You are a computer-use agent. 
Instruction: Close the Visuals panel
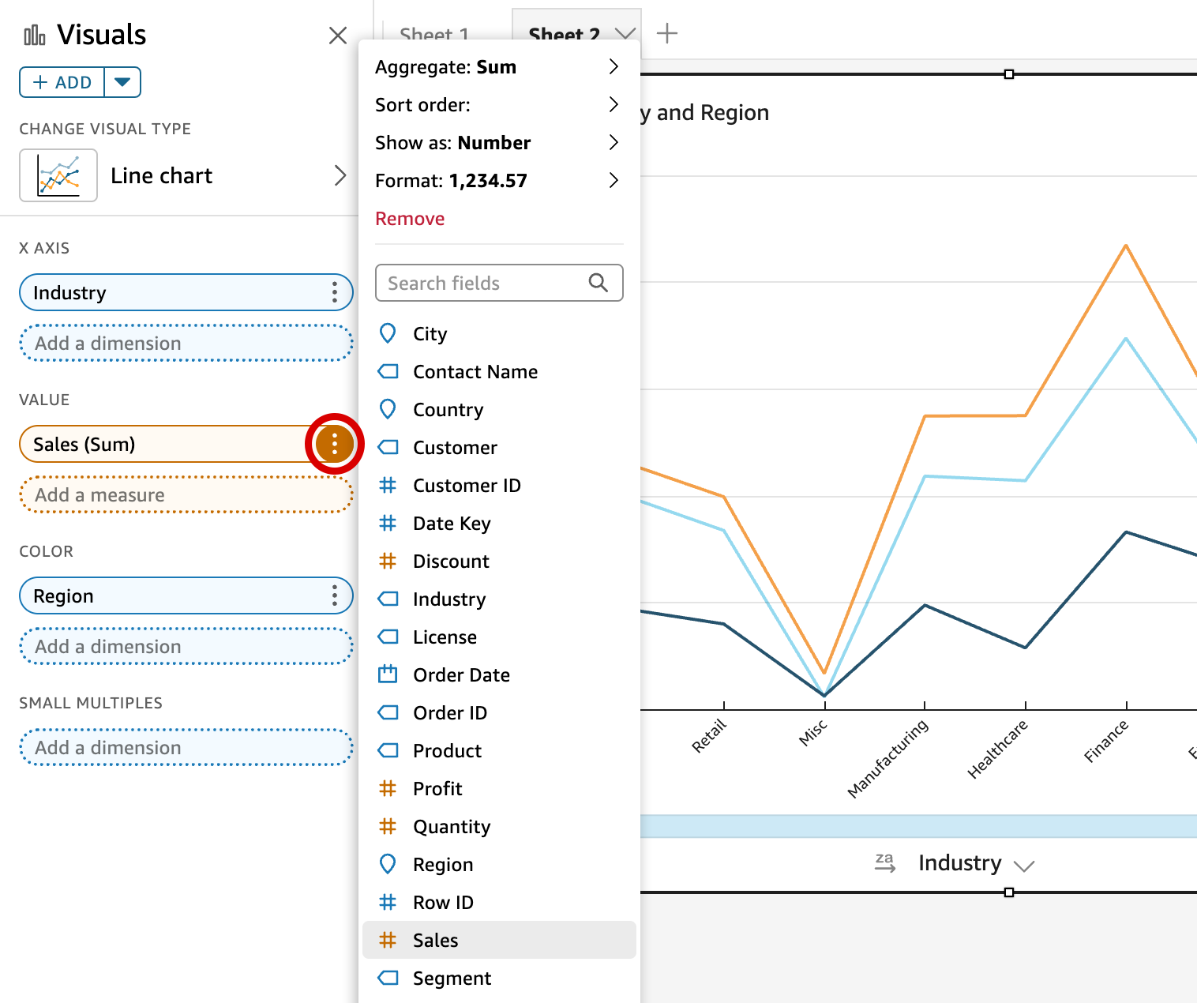338,36
